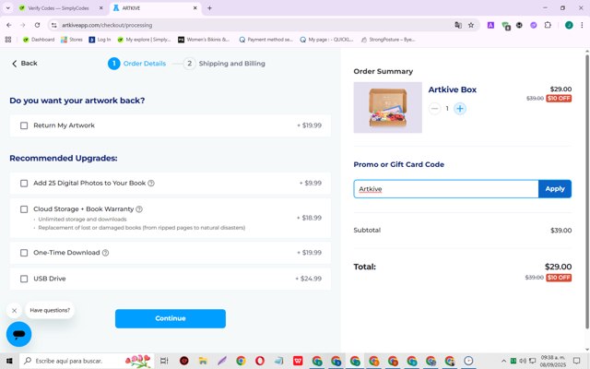Open Task View on the taskbar
This screenshot has height=369, width=590.
164,361
